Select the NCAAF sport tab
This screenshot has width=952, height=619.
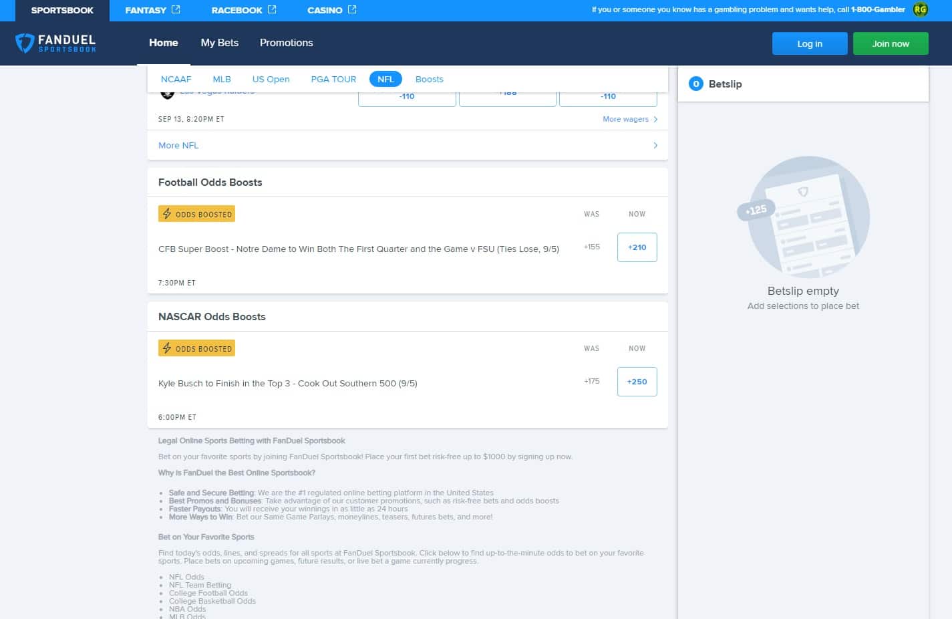176,79
